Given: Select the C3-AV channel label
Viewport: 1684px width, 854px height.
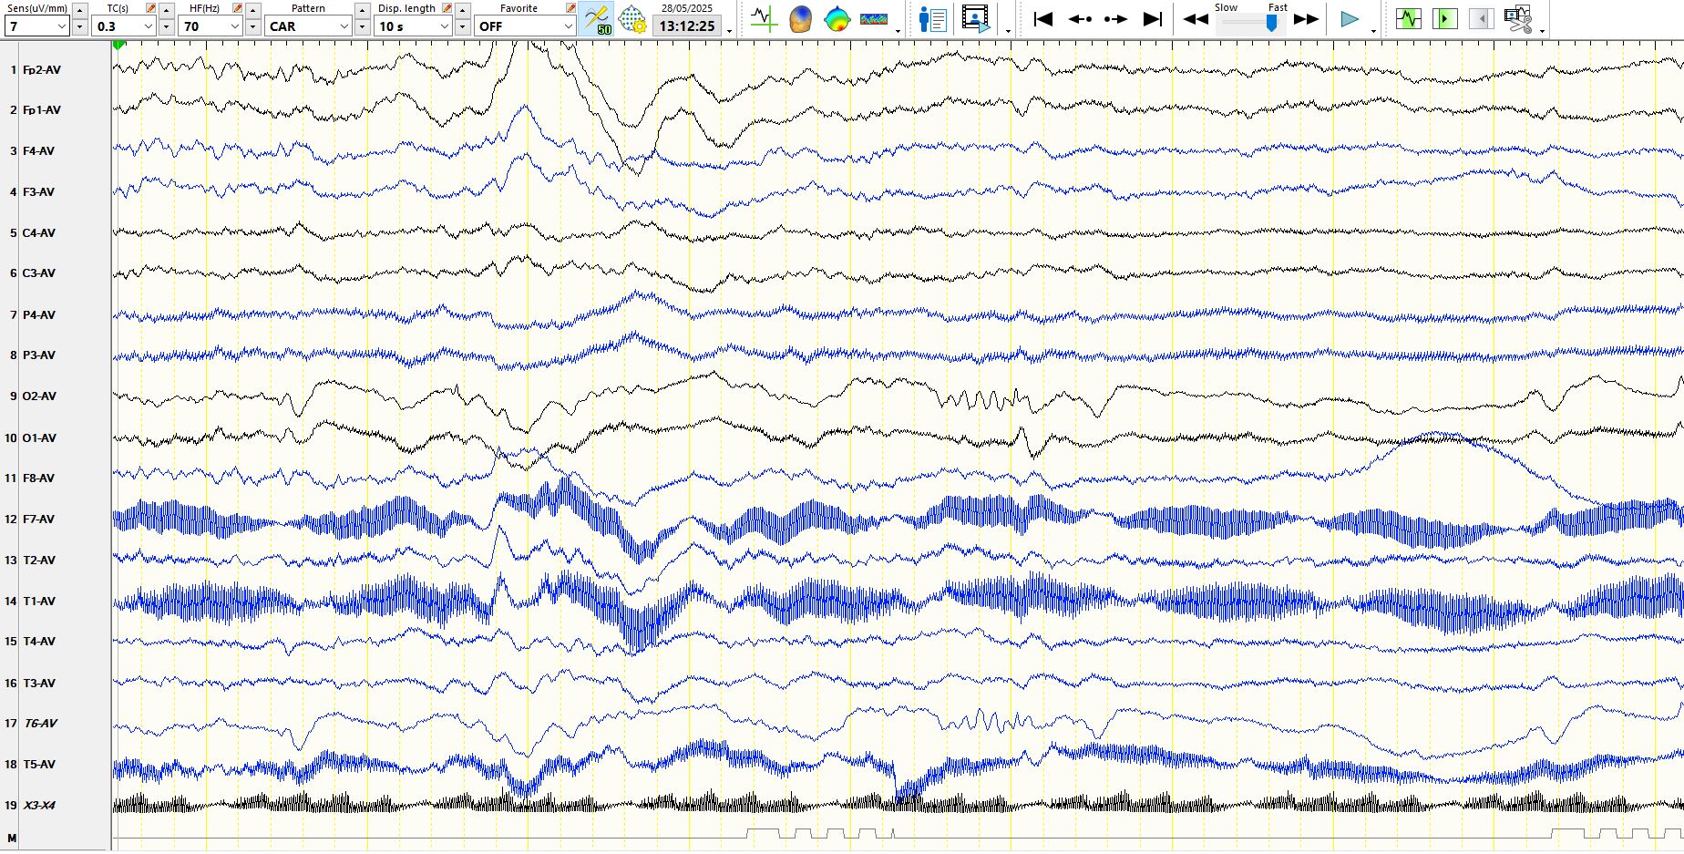Looking at the screenshot, I should pyautogui.click(x=38, y=273).
